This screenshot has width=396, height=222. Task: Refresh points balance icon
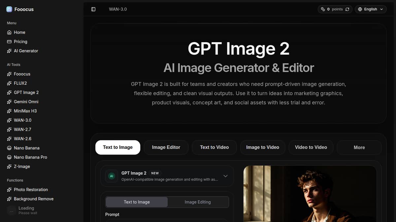347,9
